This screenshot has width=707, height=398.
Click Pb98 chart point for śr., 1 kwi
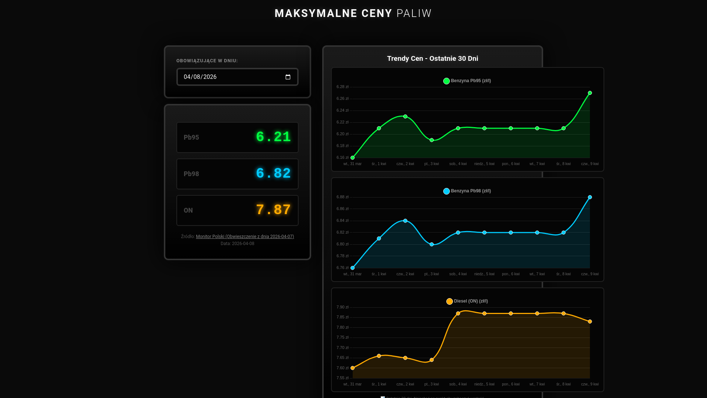click(x=379, y=238)
